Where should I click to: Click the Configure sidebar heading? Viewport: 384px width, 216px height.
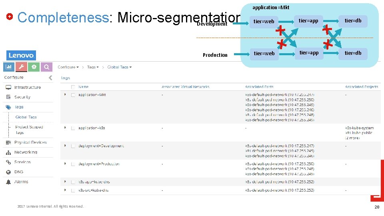[x=14, y=77]
